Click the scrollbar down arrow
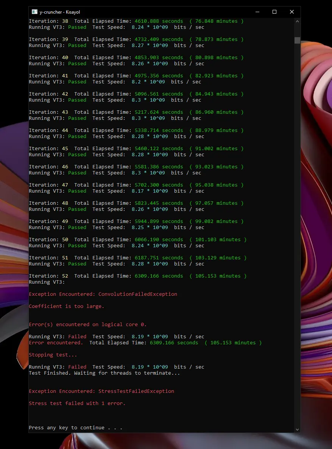This screenshot has width=332, height=449. tap(297, 429)
